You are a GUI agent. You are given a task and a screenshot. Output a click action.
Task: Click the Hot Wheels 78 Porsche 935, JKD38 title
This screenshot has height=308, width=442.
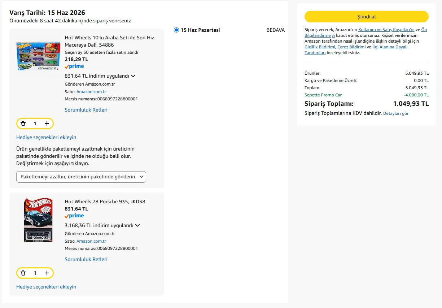[105, 201]
